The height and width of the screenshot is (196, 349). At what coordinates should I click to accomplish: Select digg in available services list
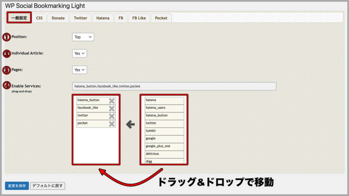[164, 161]
